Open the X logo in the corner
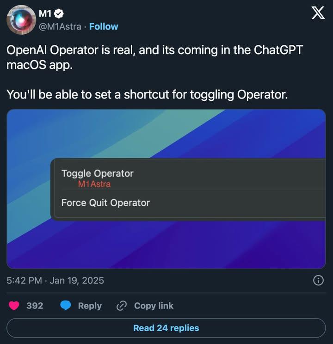Viewport: 333px width, 344px height. 318,13
